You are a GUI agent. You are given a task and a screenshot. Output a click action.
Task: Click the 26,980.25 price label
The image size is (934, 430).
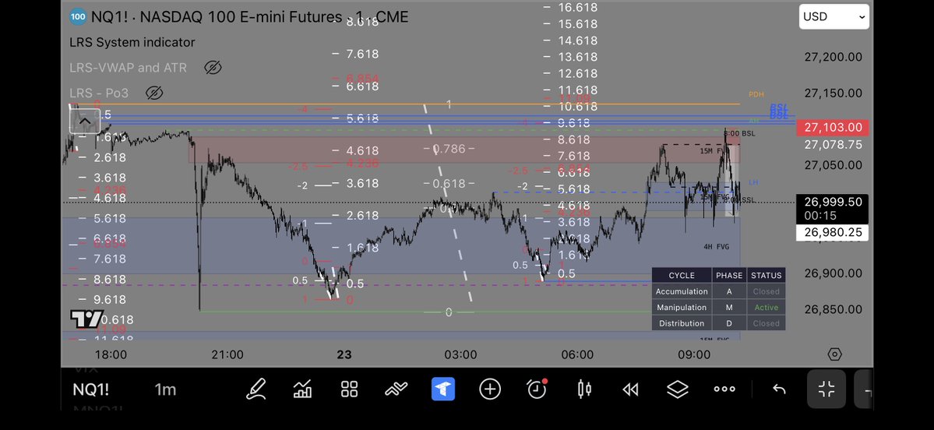click(x=833, y=232)
